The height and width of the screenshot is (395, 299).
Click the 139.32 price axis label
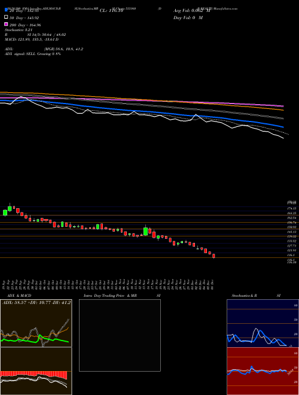tap(292, 236)
